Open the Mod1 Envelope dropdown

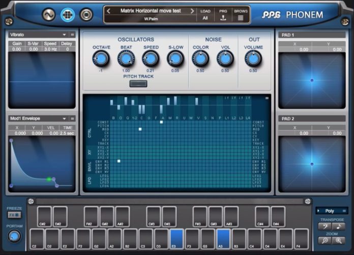pyautogui.click(x=65, y=119)
